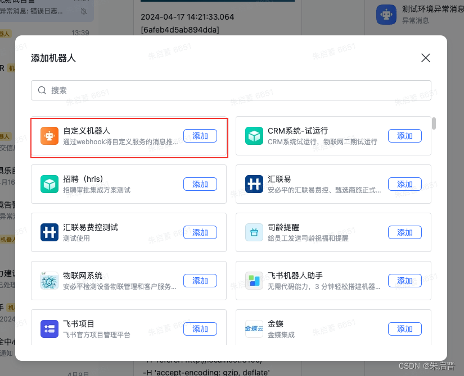Click the bot list vertical scrollbar
The image size is (464, 376).
point(434,123)
